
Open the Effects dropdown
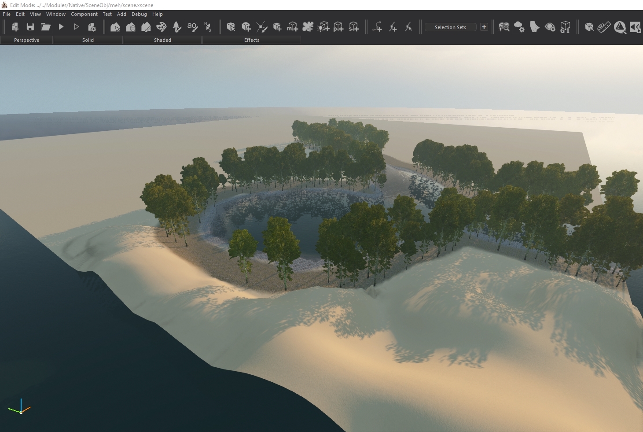[252, 40]
